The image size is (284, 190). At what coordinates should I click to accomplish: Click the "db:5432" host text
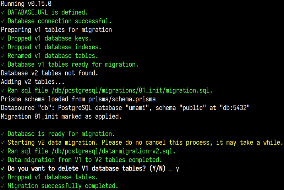[x=235, y=108]
